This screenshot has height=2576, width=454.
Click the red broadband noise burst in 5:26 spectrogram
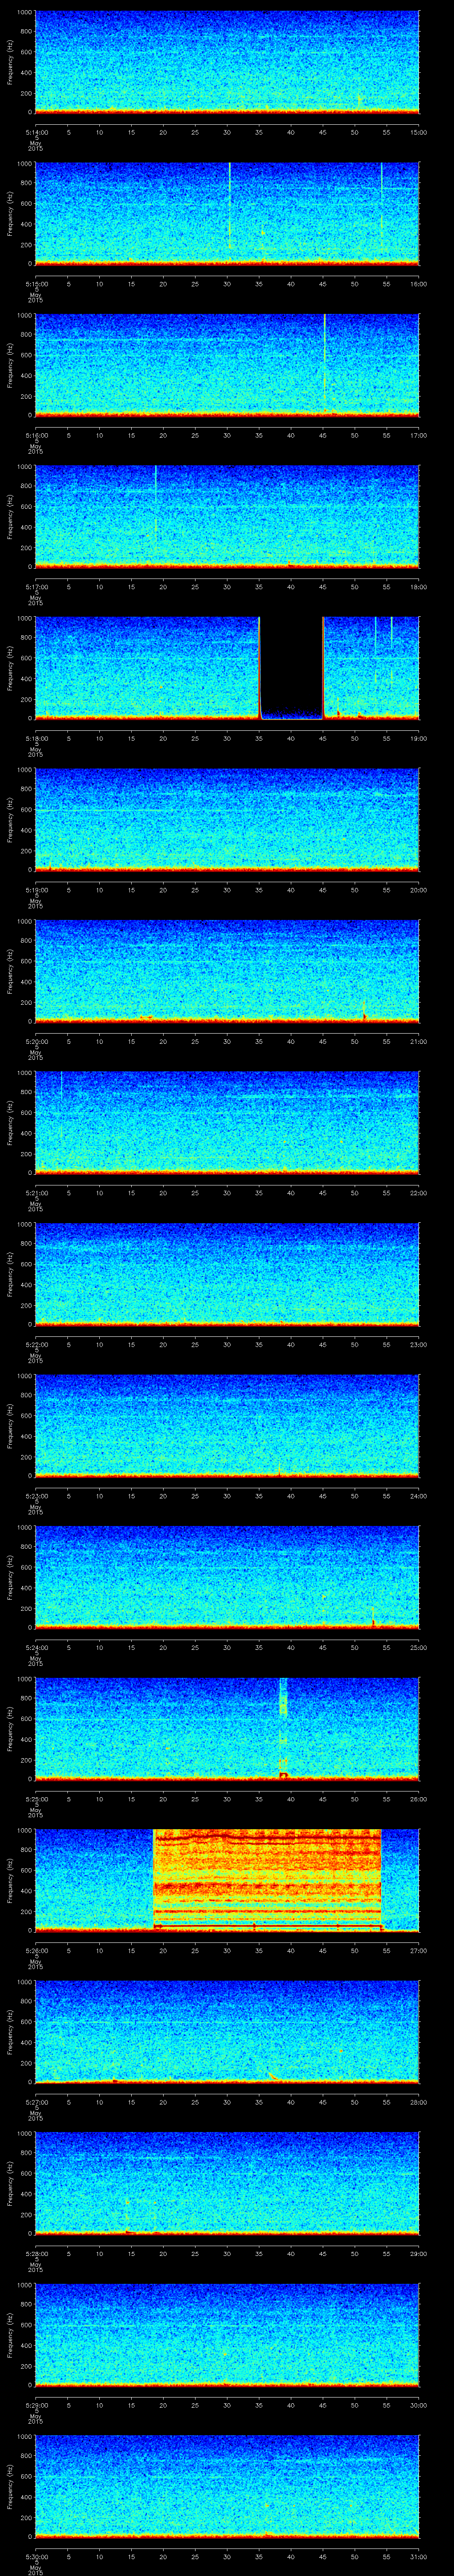[x=267, y=1879]
